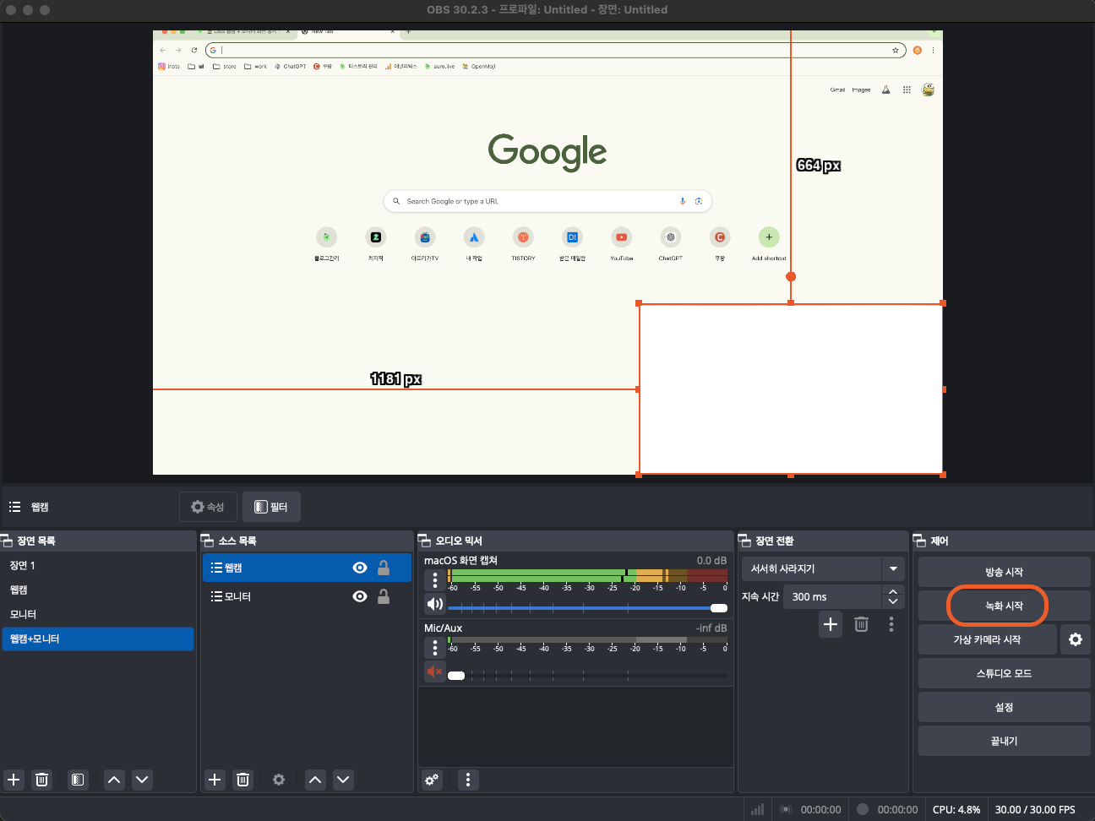This screenshot has height=821, width=1095.
Task: Toggle lock on 모니터 source
Action: [384, 596]
